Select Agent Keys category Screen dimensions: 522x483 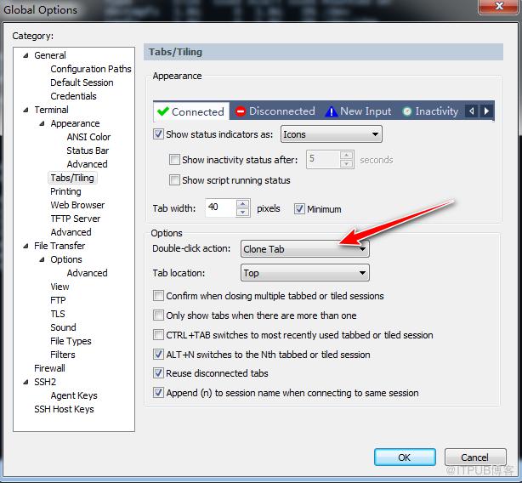tap(74, 395)
